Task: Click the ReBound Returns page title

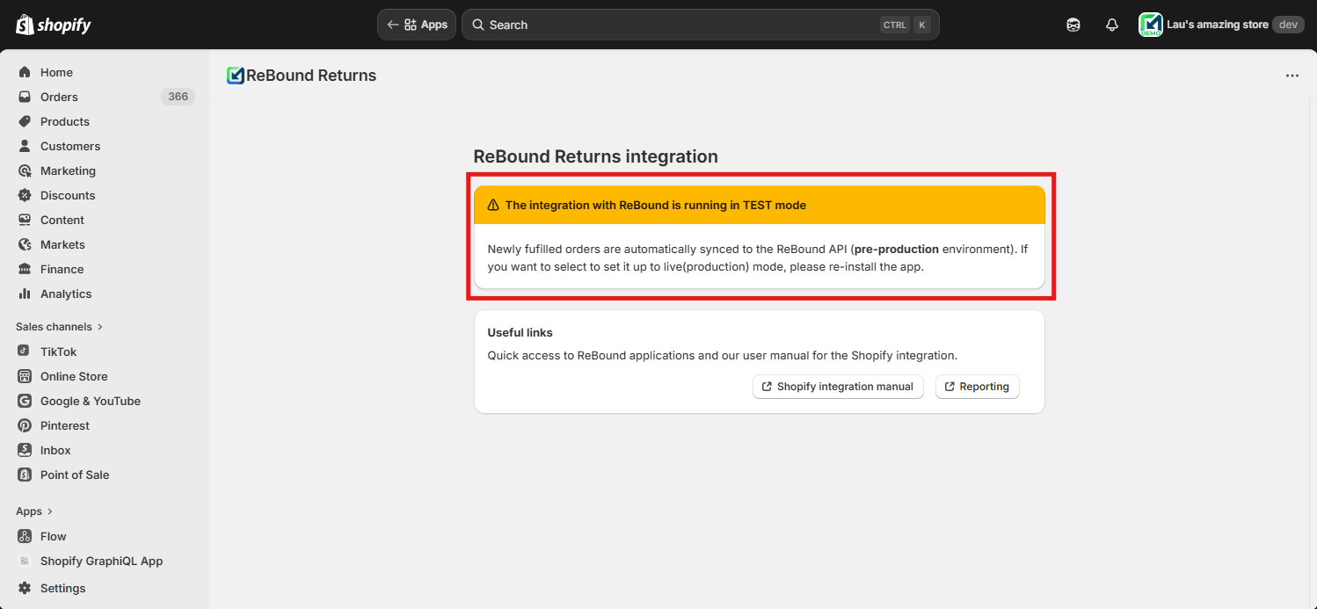Action: 311,76
